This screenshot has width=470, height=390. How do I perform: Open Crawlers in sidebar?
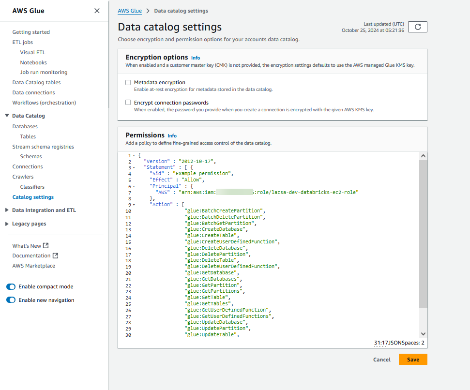pyautogui.click(x=23, y=177)
